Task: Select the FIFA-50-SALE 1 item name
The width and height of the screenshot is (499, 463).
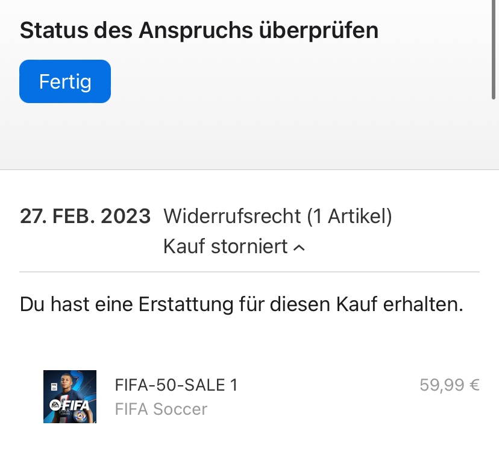Action: point(176,385)
